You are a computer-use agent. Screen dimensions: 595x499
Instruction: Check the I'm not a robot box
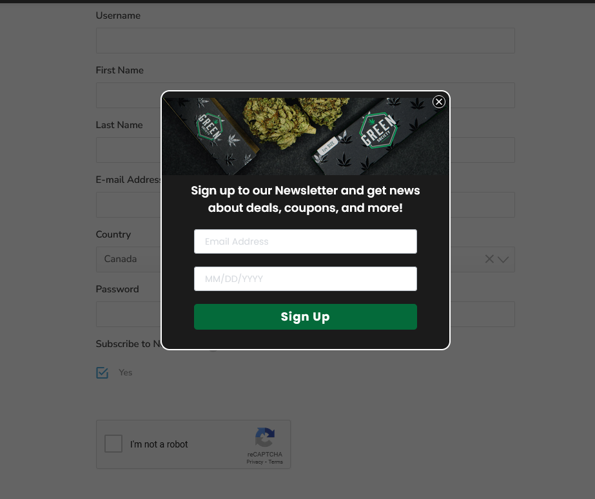pos(113,443)
